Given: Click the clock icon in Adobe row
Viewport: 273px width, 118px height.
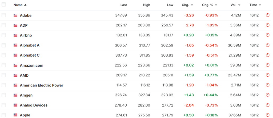Looking at the screenshot, I should click(268, 15).
